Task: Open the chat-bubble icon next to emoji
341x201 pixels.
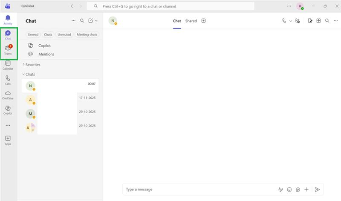Action: pyautogui.click(x=298, y=190)
